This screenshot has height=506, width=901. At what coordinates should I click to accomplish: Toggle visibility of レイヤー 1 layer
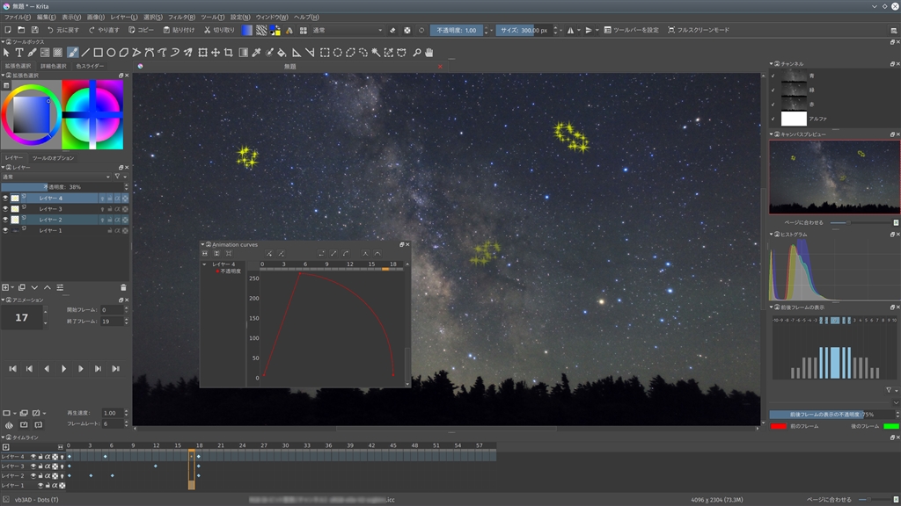click(5, 230)
